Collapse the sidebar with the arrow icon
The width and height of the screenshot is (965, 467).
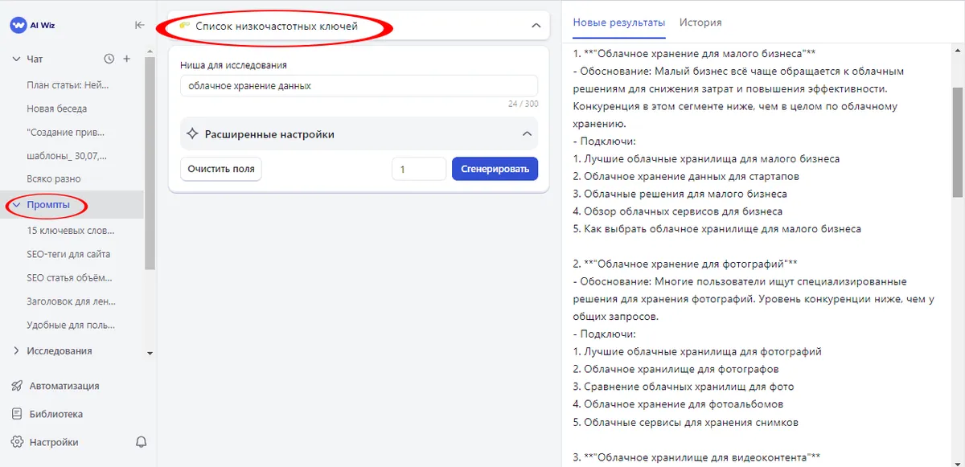tap(138, 25)
